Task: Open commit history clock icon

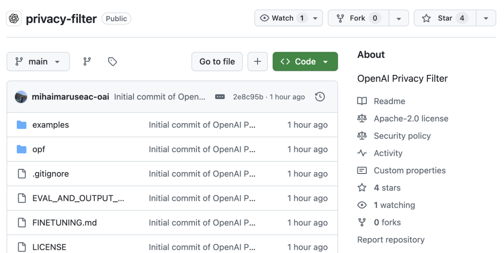Action: click(x=320, y=97)
